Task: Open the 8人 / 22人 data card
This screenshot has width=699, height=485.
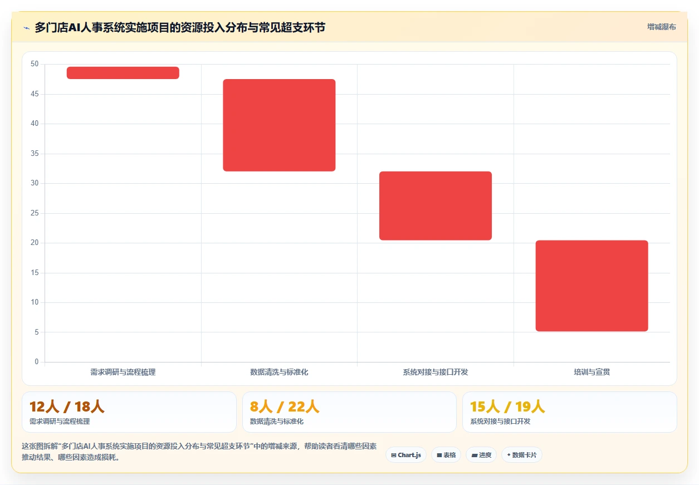Action: [x=349, y=412]
